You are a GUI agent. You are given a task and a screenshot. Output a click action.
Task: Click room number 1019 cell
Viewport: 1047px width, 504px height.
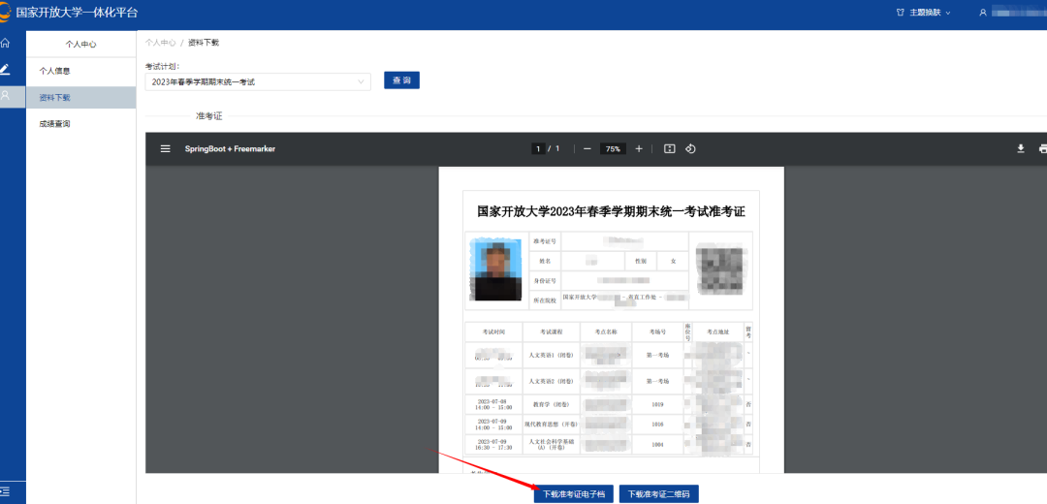tap(657, 404)
